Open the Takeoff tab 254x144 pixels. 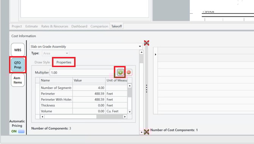pyautogui.click(x=116, y=26)
